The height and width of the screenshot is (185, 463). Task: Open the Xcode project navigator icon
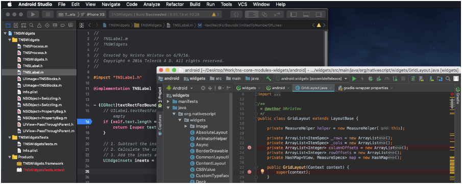[8, 25]
